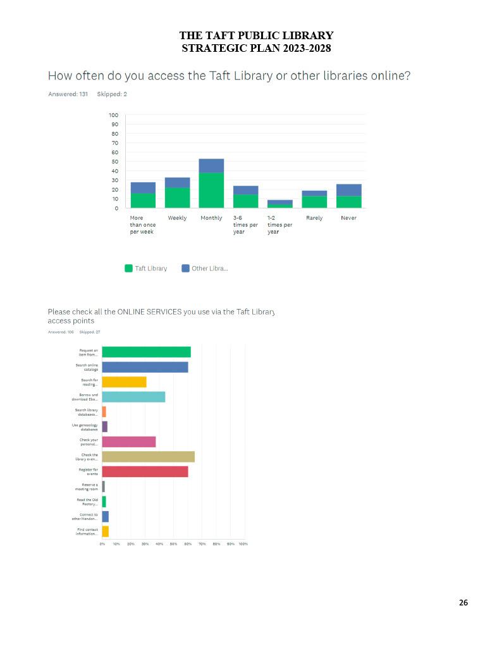
Task: Click the blue 'Search online catalogs' bar
Action: click(145, 367)
